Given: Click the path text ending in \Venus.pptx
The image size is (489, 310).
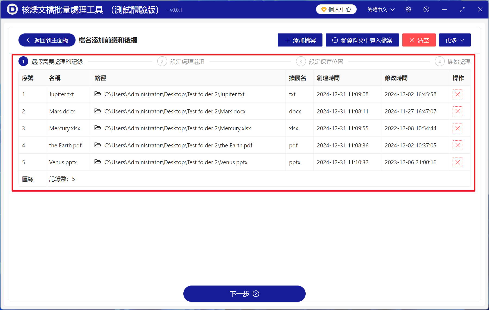Looking at the screenshot, I should [176, 162].
